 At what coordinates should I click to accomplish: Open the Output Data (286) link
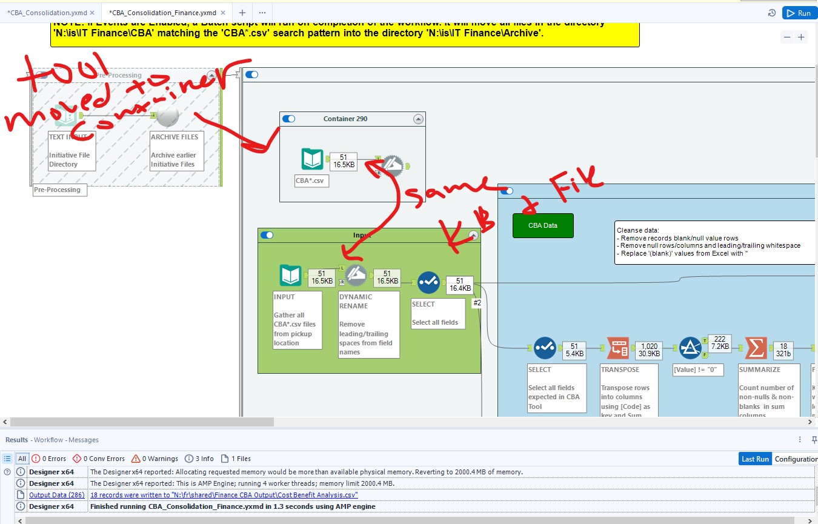(x=56, y=494)
